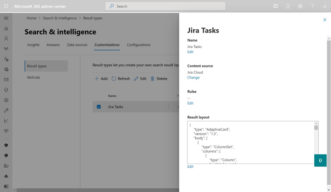Open the teal help assistant button
Viewport: 331px width, 192px height.
tap(320, 160)
